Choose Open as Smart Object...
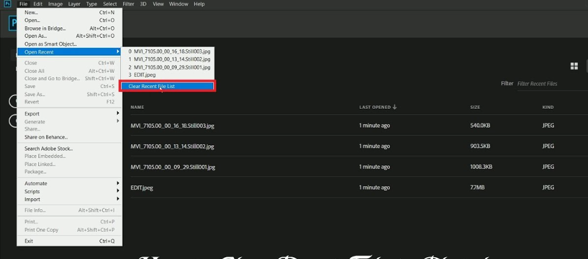 (x=50, y=44)
